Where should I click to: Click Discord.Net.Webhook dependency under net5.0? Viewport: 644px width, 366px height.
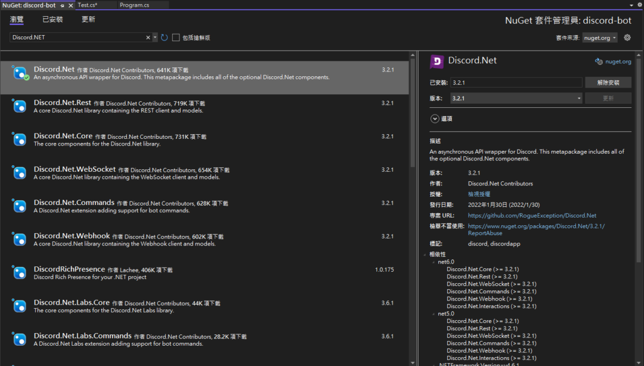[x=490, y=351]
